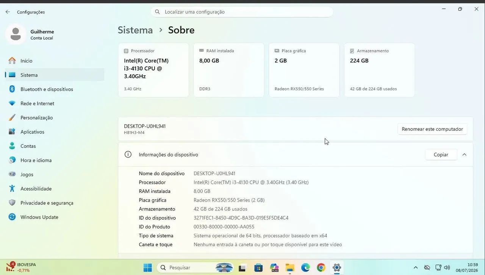Viewport: 485px width, 275px height.
Task: Show hidden system tray icons
Action: click(x=416, y=267)
